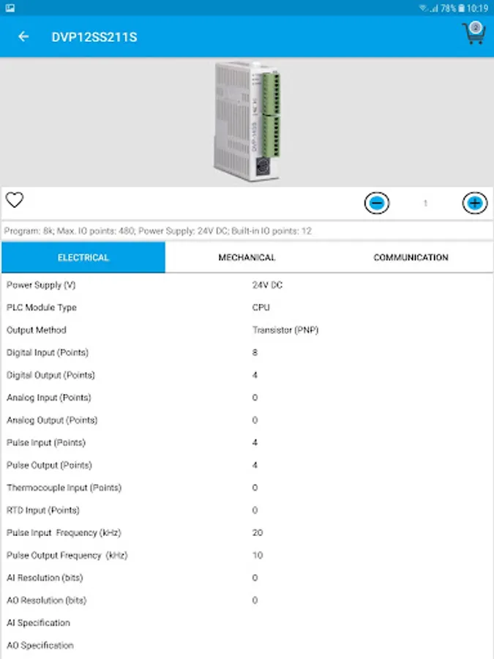Tap the Pulse Output Frequency (kHz) label
Screen dimensions: 494x659
(67, 555)
